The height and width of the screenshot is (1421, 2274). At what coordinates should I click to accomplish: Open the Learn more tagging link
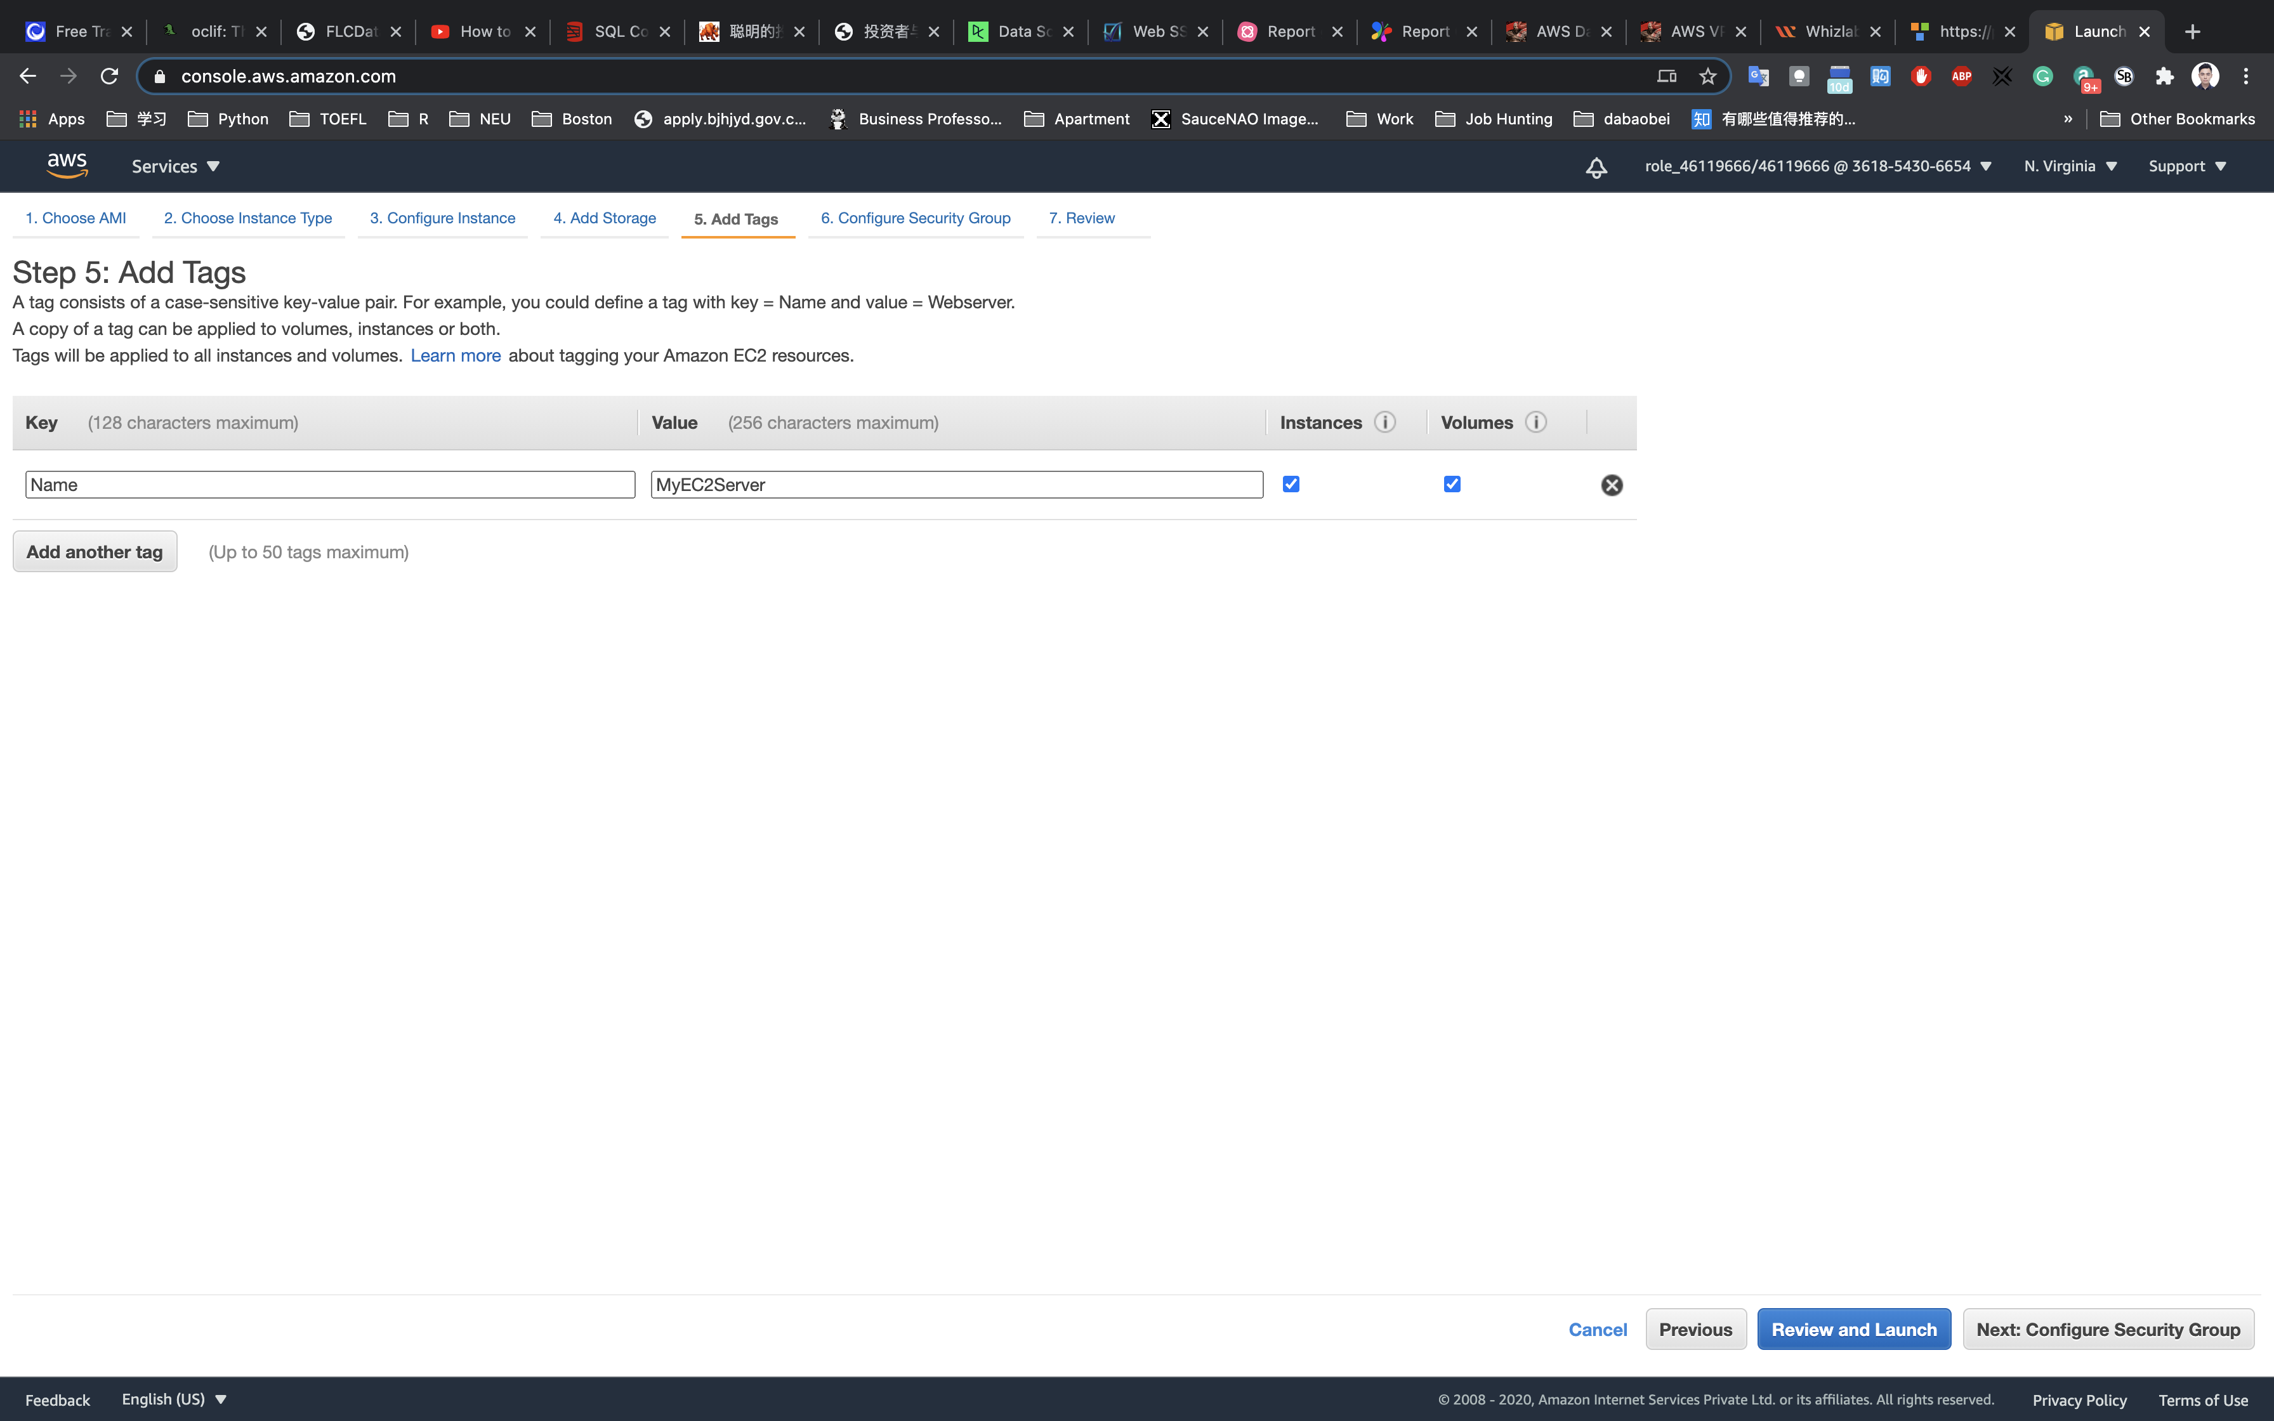[455, 355]
